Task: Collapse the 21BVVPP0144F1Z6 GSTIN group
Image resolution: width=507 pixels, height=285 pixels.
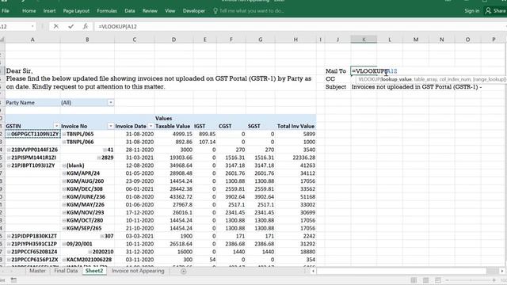Action: pos(9,150)
